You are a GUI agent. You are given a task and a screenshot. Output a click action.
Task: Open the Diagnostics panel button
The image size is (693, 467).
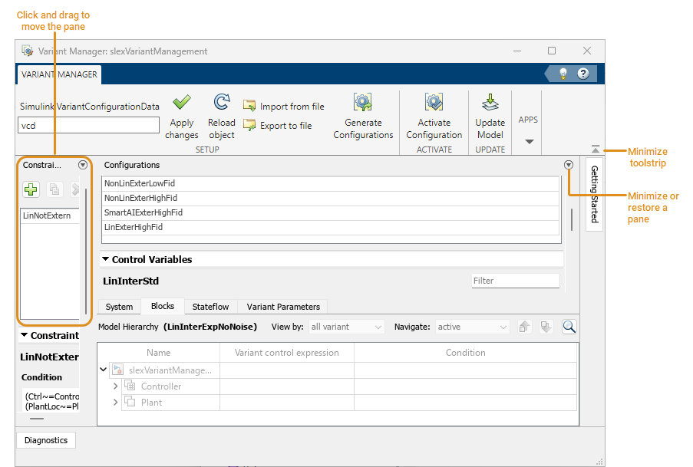coord(46,440)
